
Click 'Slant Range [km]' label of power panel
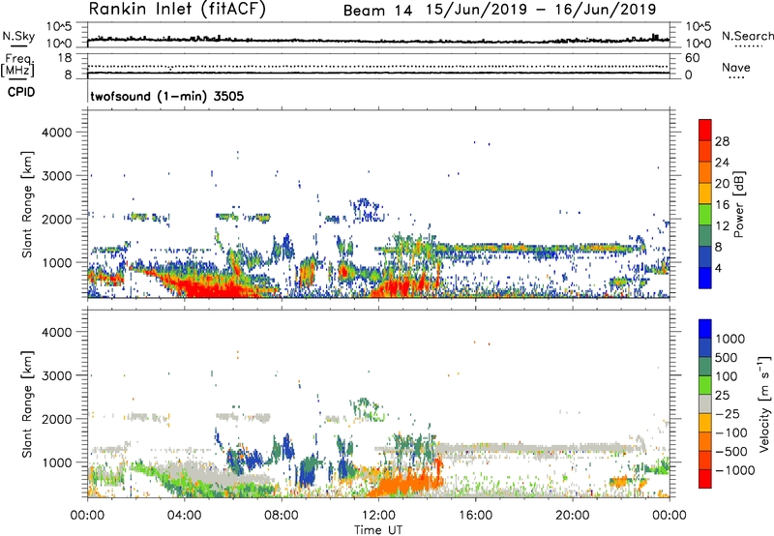[27, 204]
